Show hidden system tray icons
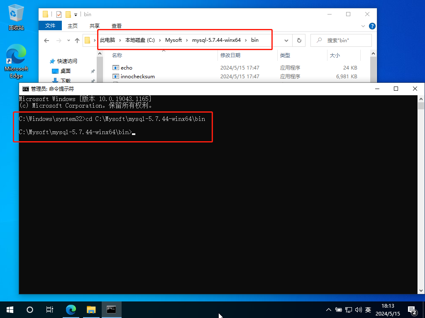The width and height of the screenshot is (425, 318). 329,310
